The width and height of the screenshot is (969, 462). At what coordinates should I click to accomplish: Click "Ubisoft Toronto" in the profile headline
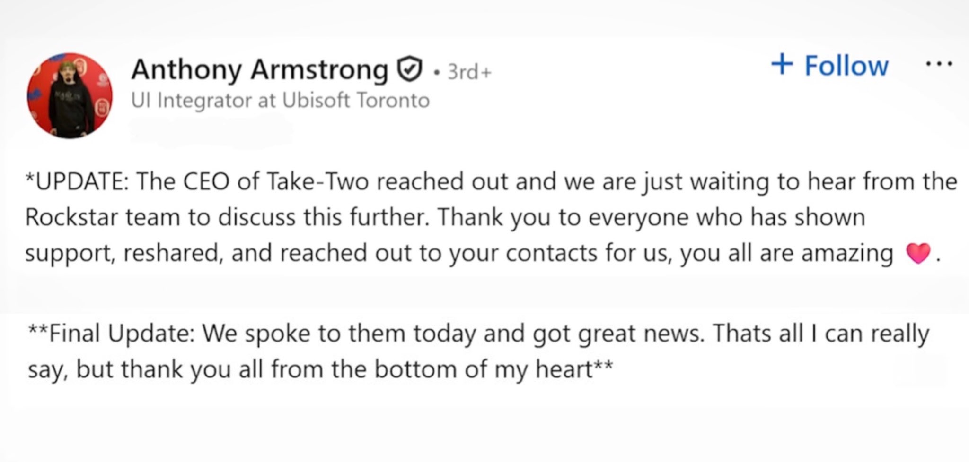coord(356,101)
